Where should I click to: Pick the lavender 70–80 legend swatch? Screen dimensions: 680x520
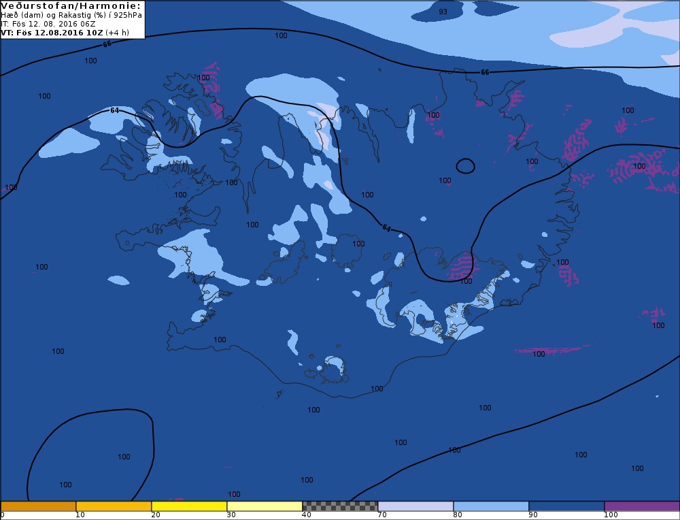[x=415, y=506]
